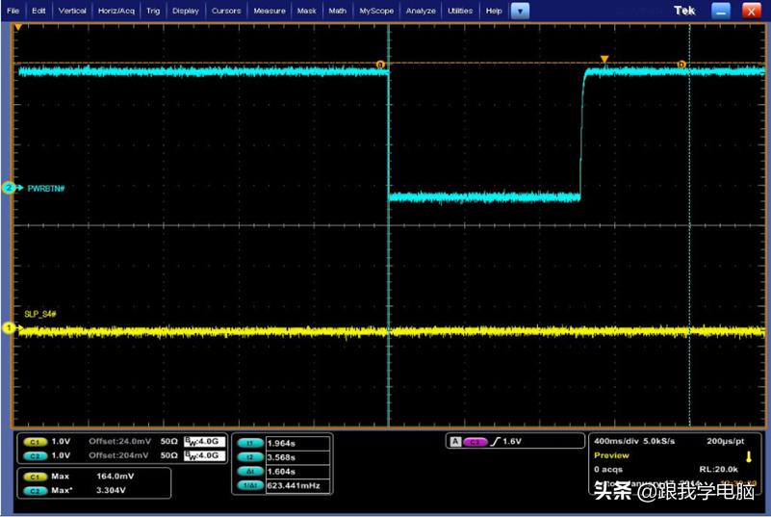Click the C1 Max measurement badge
This screenshot has height=517, width=771.
coord(35,476)
